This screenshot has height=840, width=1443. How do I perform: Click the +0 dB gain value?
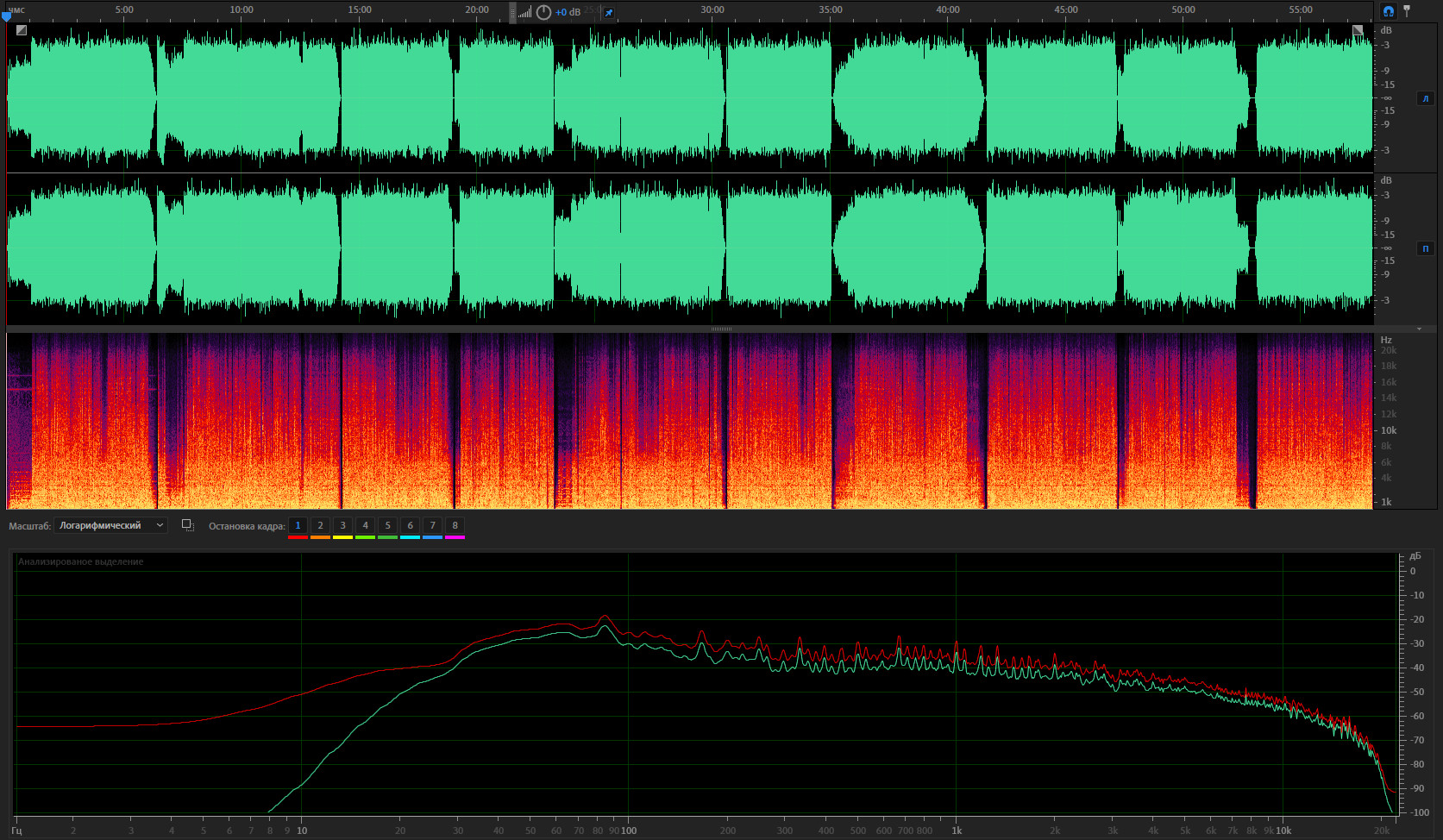point(568,12)
